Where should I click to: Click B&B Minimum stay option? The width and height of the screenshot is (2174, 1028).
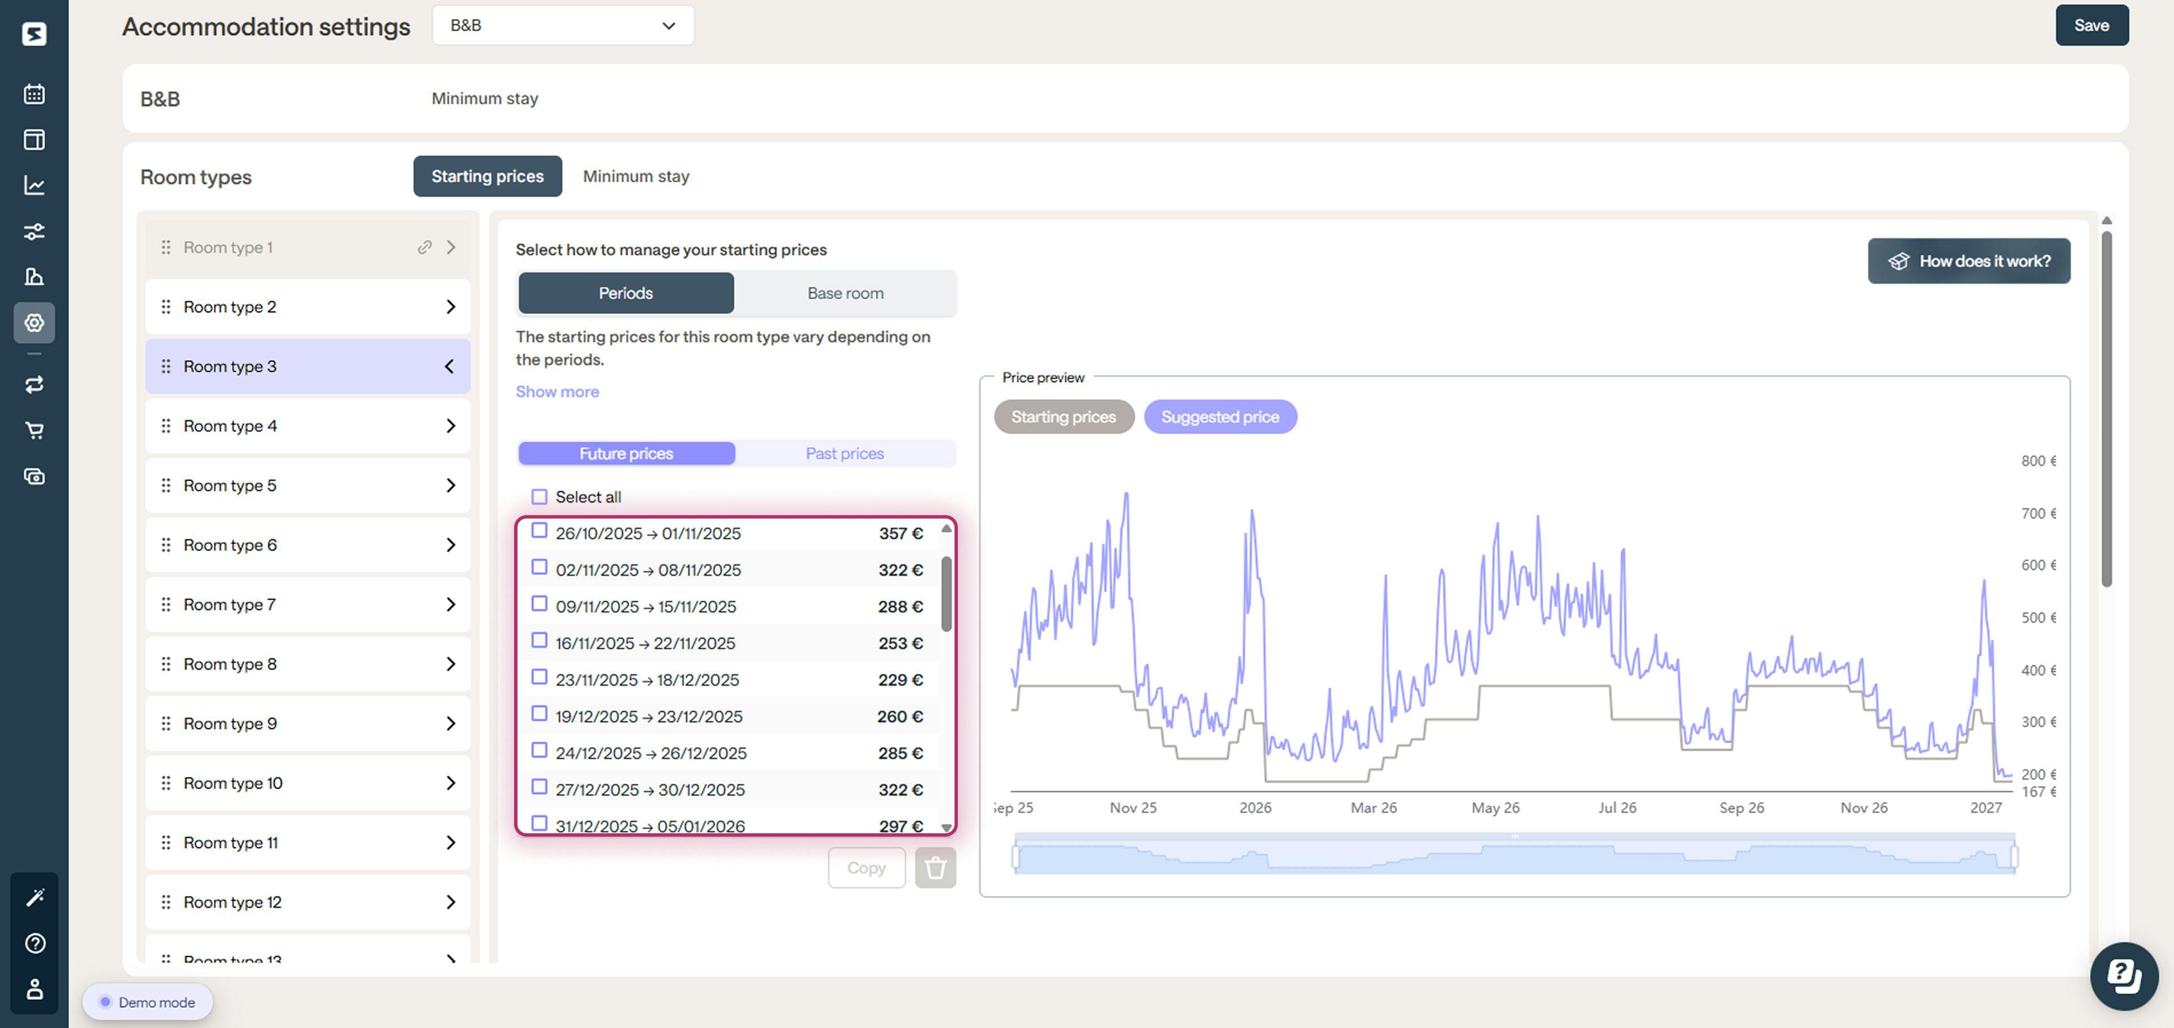point(485,98)
